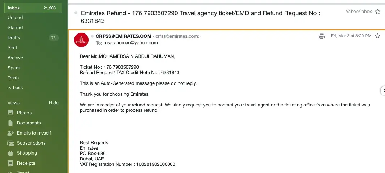
Task: Collapse folder list with Less
Action: [x=15, y=88]
